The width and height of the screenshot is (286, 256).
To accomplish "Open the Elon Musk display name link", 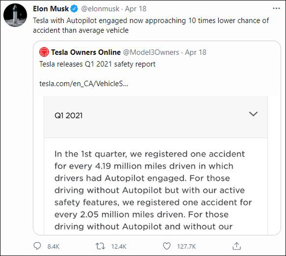I will tap(51, 9).
